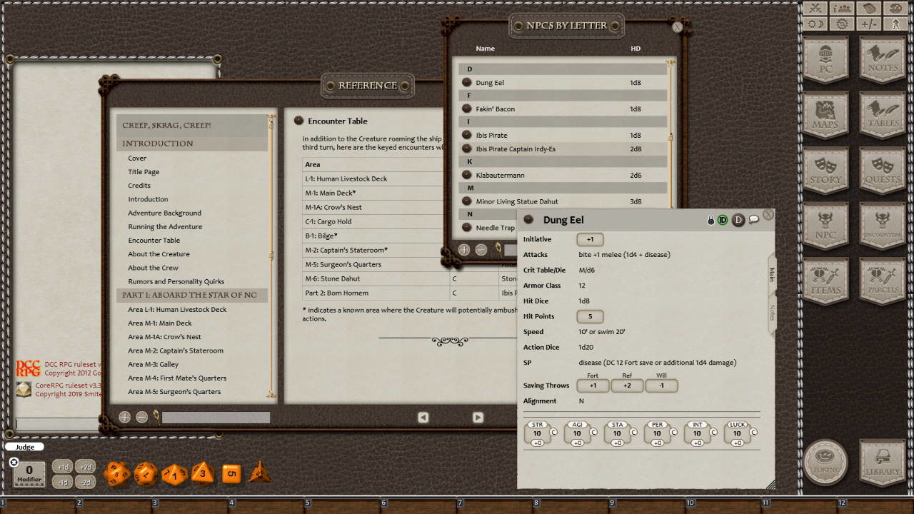Toggle ID visibility on the Dung Eel sheet

pyautogui.click(x=724, y=221)
